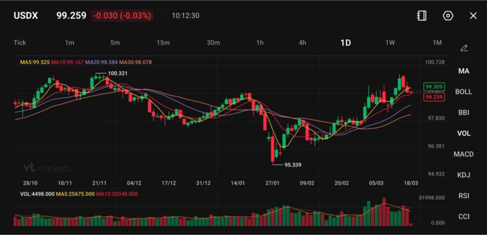Show the RSI indicator

click(x=464, y=196)
